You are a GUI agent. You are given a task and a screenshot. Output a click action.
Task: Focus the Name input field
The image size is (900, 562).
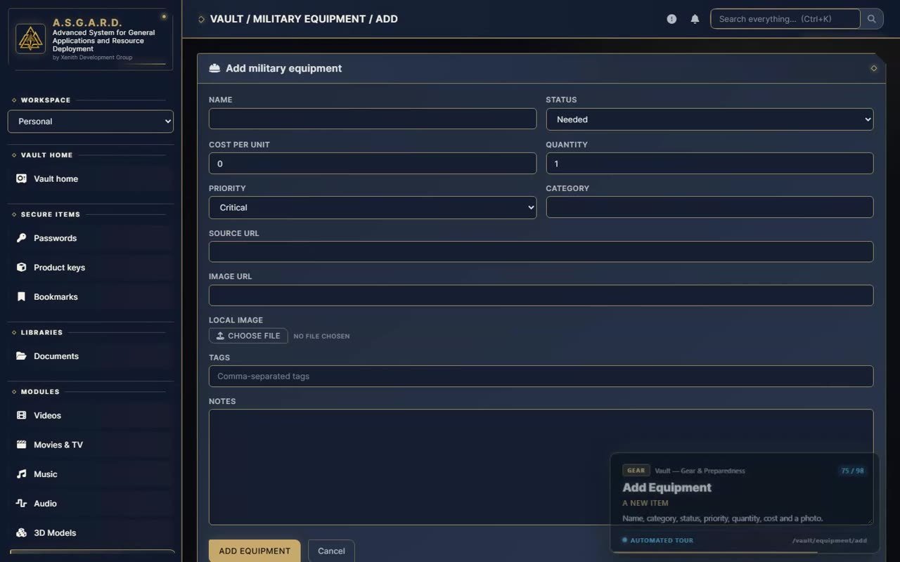pos(373,119)
